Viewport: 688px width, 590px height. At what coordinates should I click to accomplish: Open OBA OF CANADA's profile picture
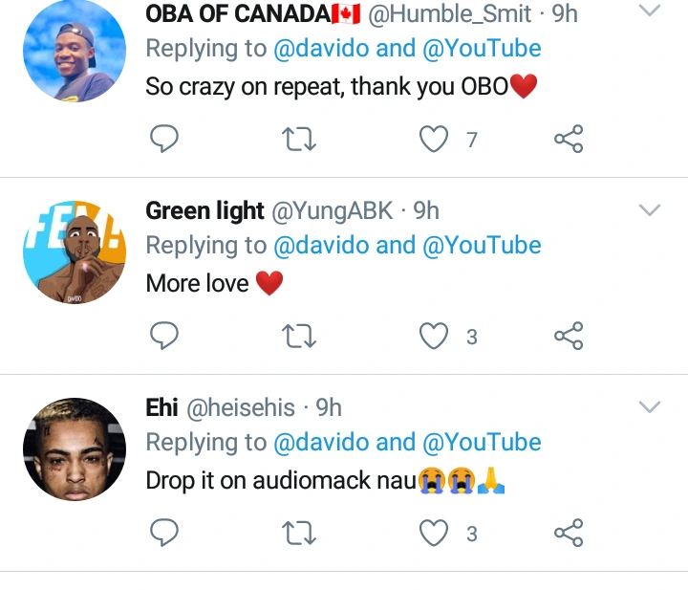(75, 52)
